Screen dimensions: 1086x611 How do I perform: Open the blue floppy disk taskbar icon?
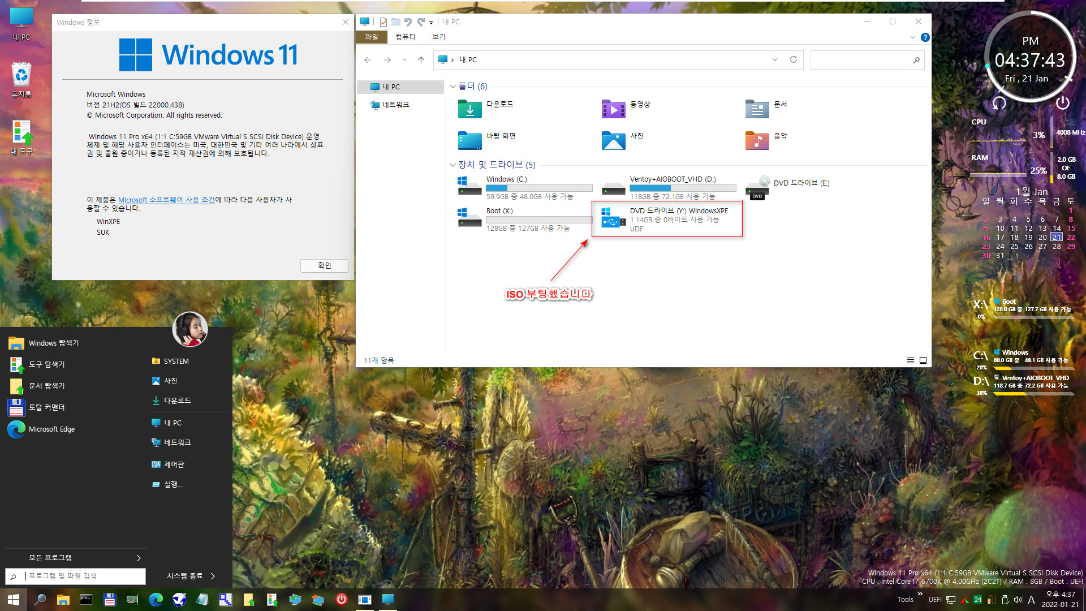[110, 600]
